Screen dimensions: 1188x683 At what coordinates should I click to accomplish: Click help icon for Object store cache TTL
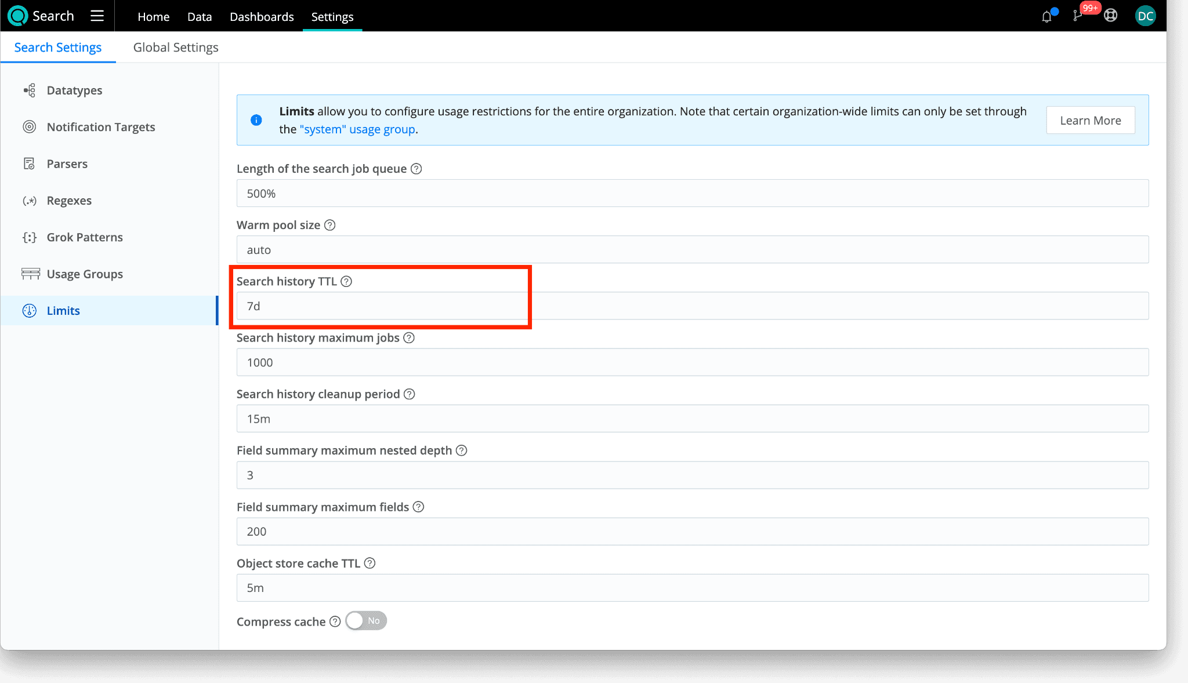(x=370, y=563)
